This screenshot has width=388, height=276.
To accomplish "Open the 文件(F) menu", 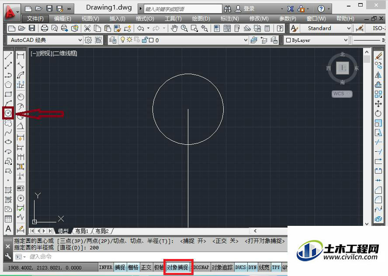I will pos(35,19).
